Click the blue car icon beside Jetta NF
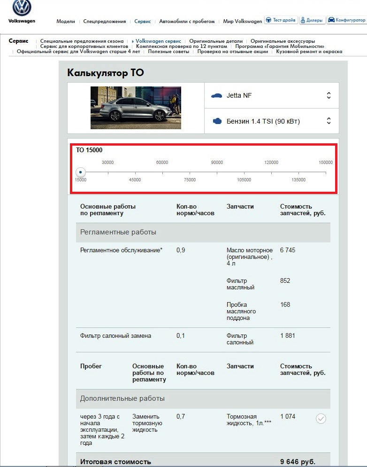This screenshot has width=367, height=467. pyautogui.click(x=216, y=95)
